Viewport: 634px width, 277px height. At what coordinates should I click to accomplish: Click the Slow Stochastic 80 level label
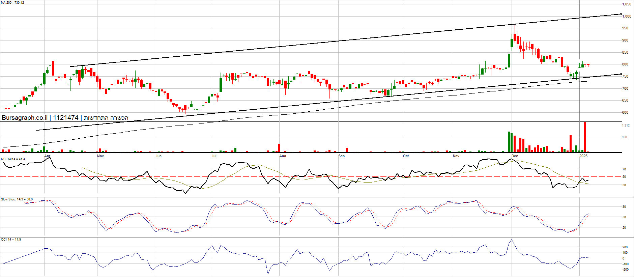(x=624, y=207)
